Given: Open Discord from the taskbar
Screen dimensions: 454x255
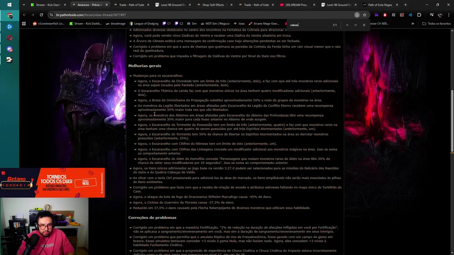Looking at the screenshot, I should (10, 49).
